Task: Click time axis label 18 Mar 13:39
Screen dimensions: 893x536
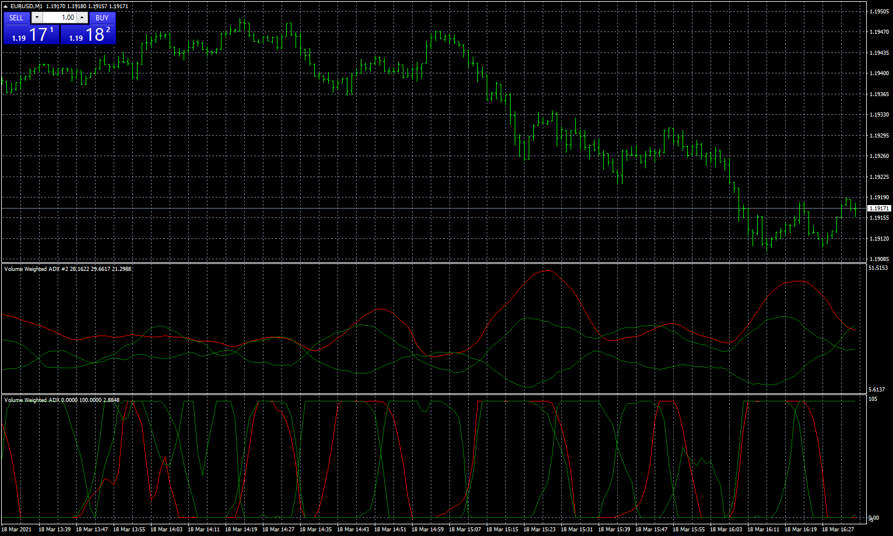Action: [x=55, y=530]
